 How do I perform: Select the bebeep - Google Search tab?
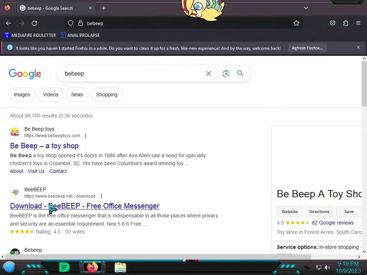56,8
